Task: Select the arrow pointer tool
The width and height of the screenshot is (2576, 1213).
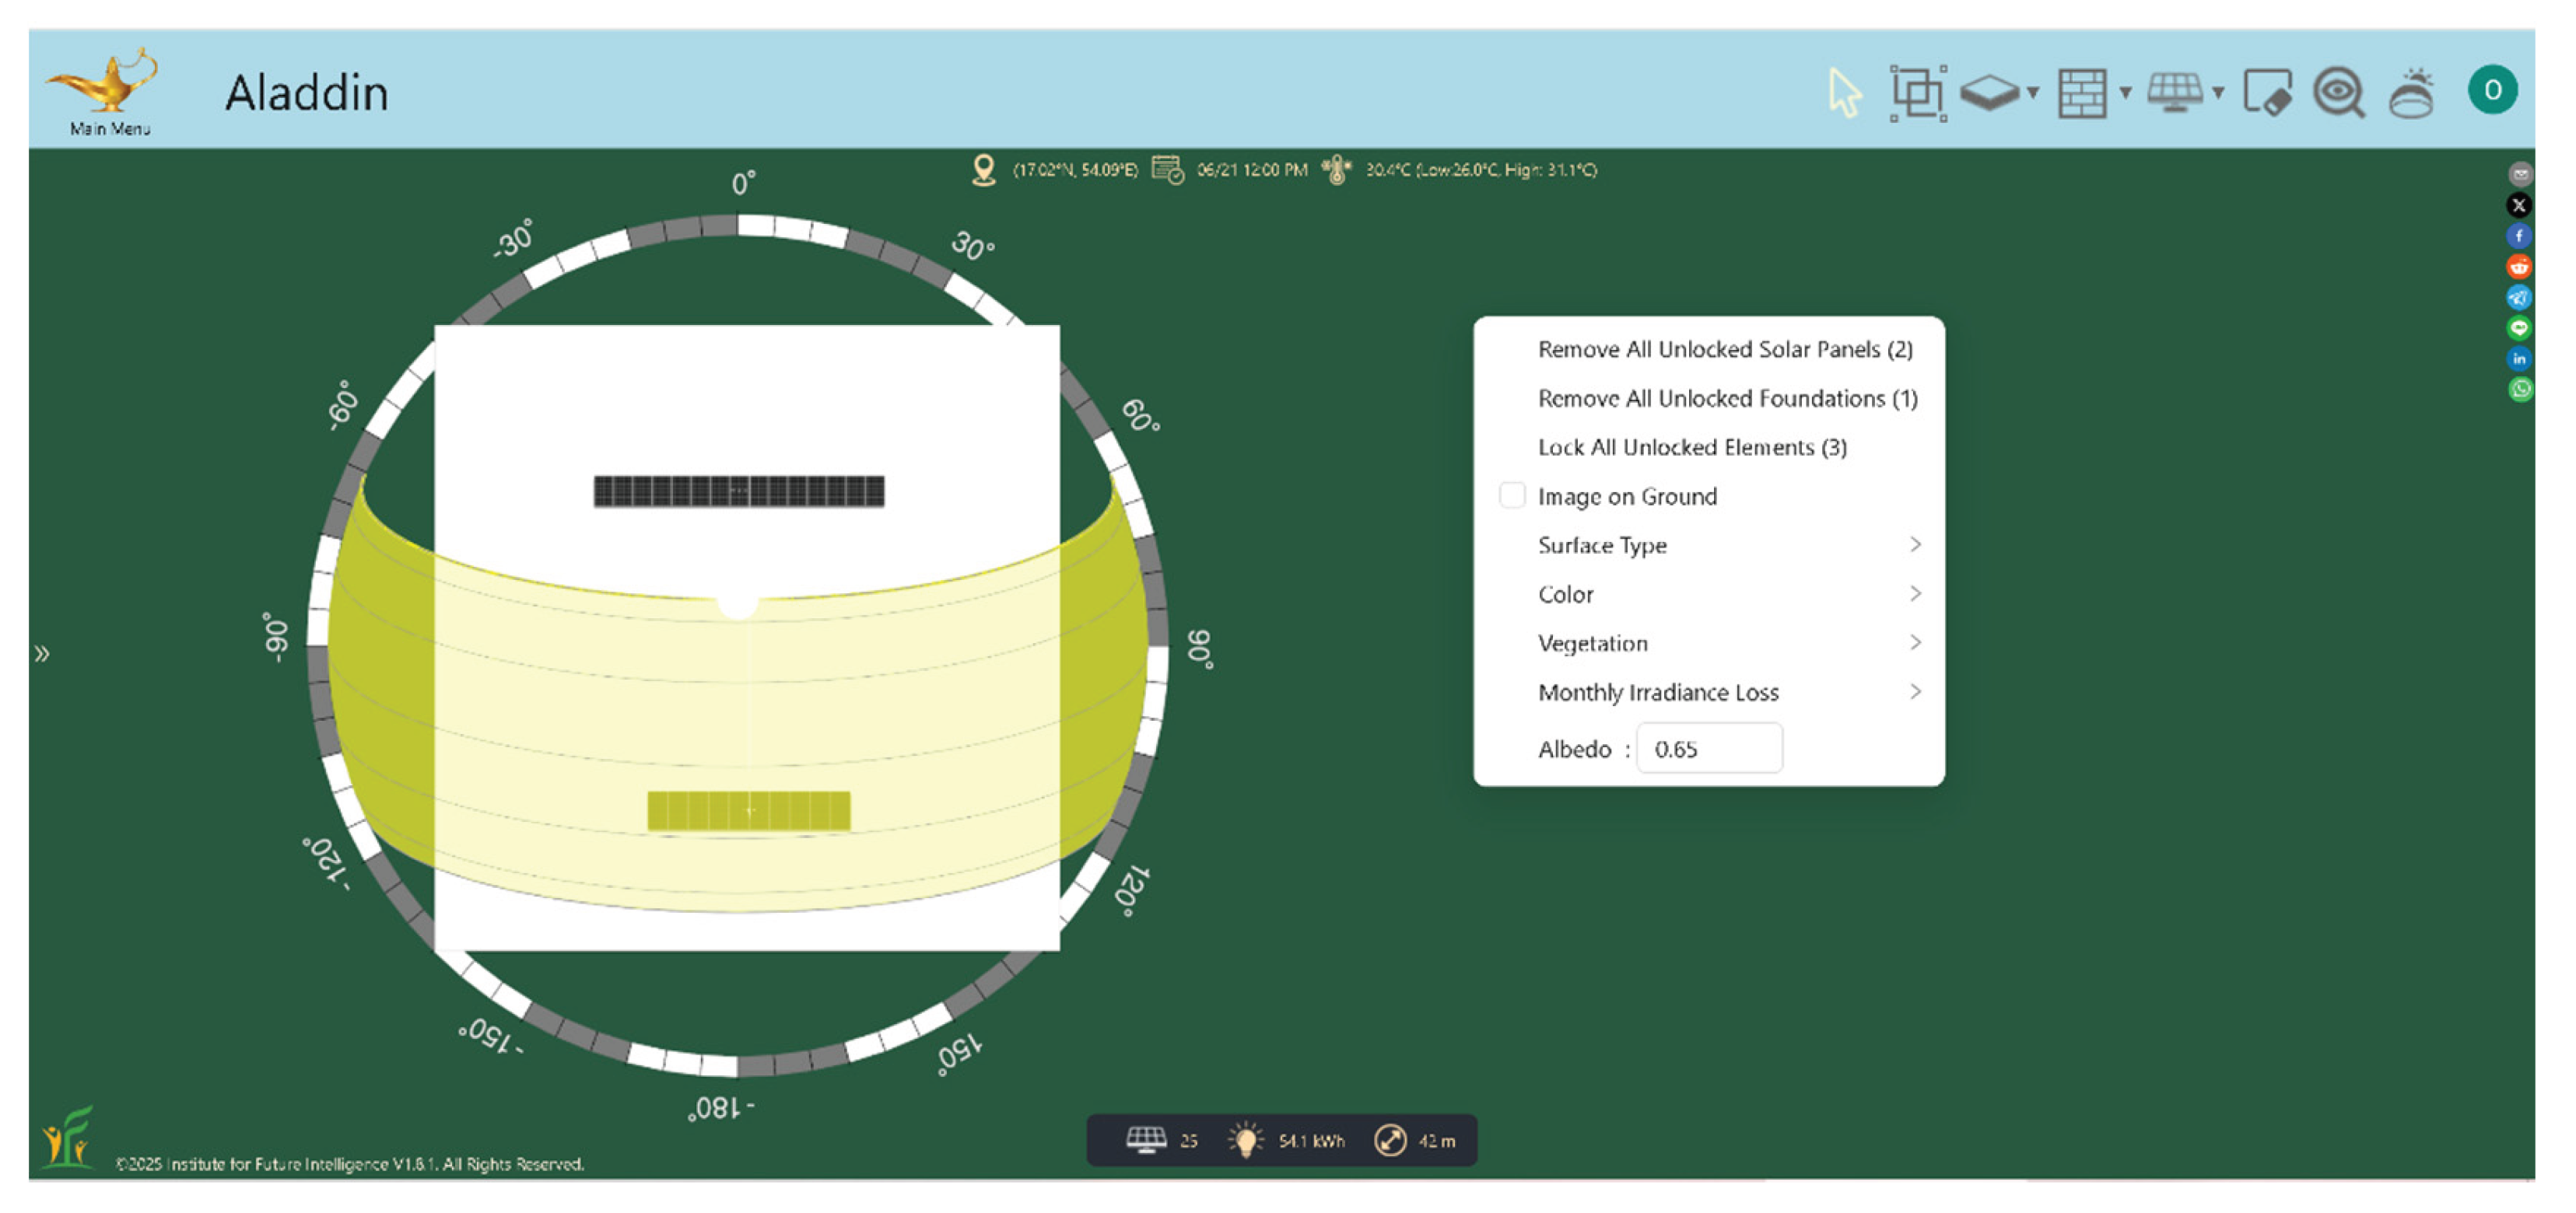Action: pyautogui.click(x=1843, y=93)
